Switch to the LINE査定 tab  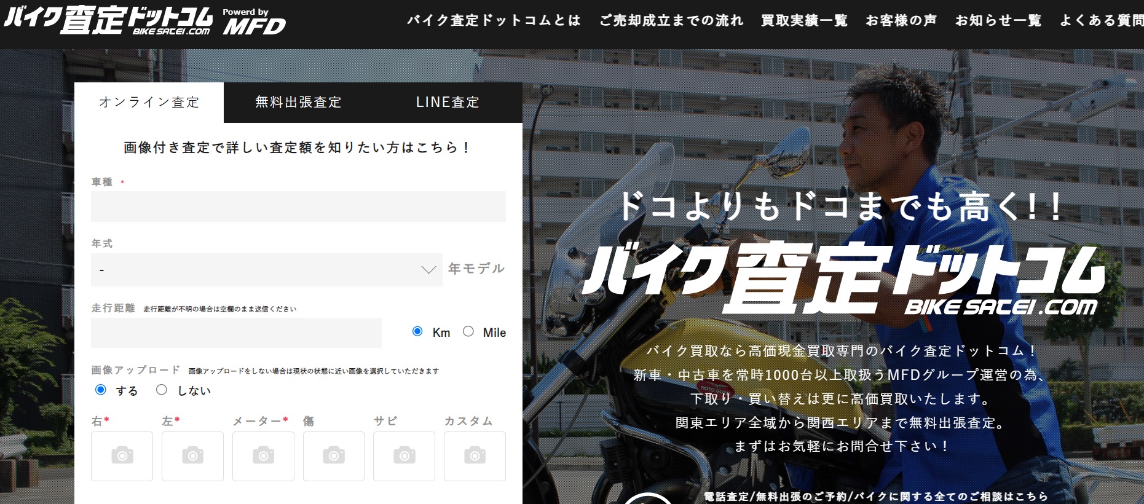coord(448,103)
